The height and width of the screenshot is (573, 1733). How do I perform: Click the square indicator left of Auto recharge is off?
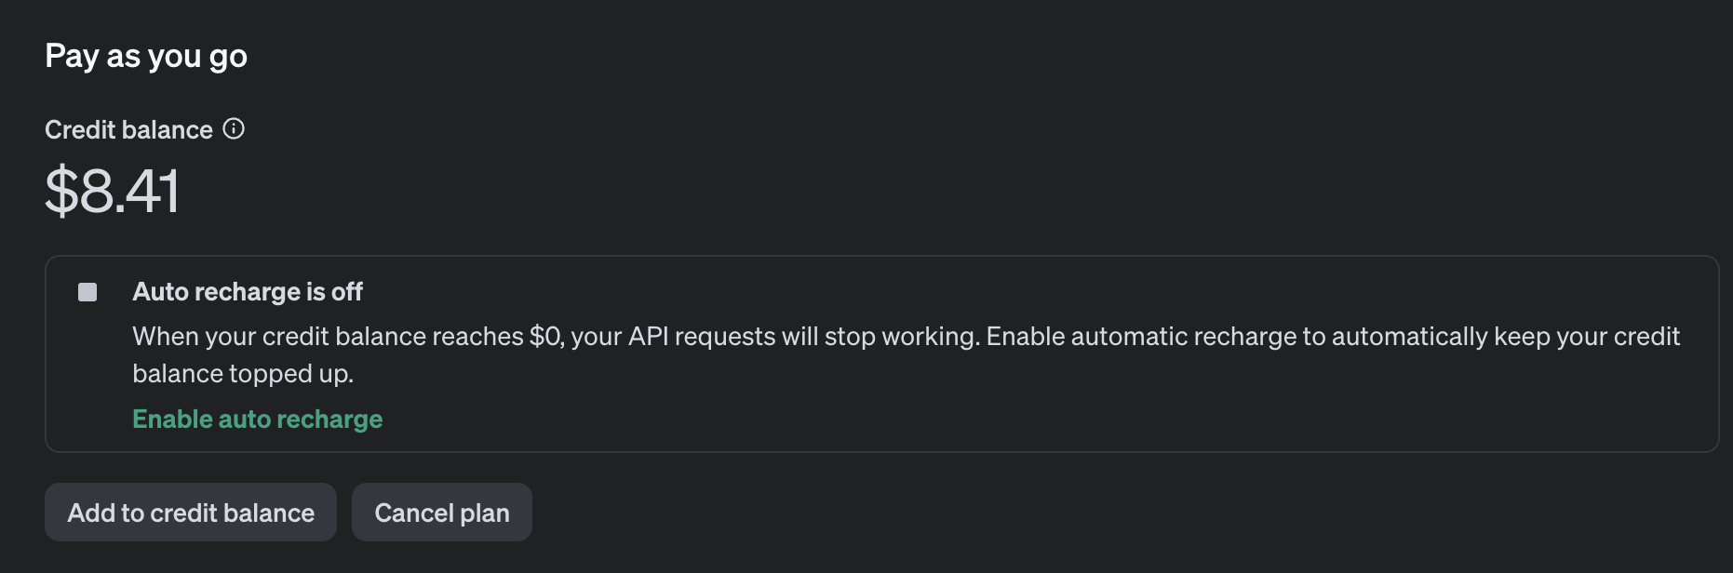coord(87,292)
